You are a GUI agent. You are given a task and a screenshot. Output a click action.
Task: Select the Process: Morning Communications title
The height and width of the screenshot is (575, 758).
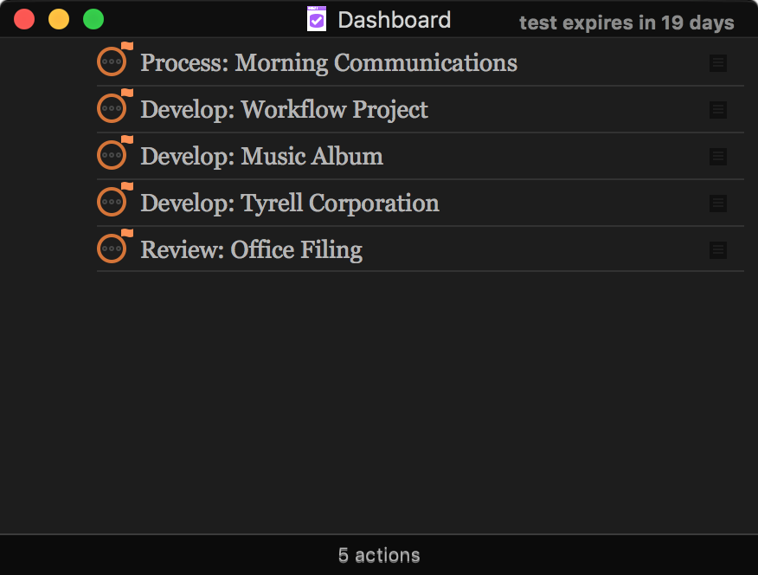[x=329, y=63]
